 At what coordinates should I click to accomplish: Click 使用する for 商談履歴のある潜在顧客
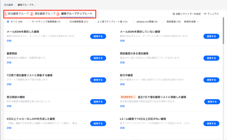[211, 58]
